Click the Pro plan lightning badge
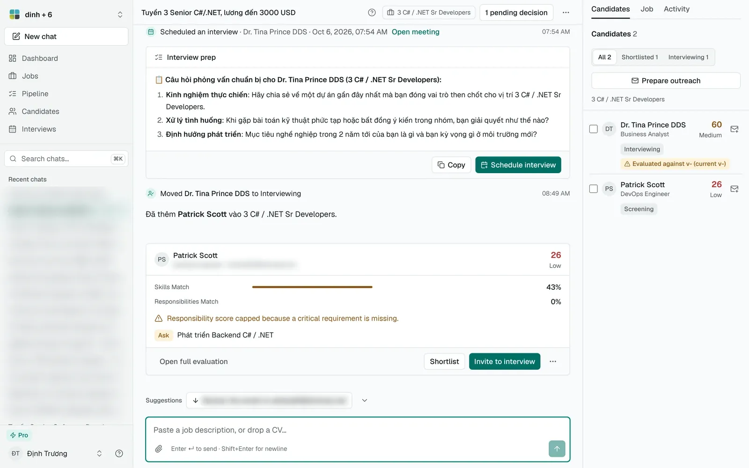The height and width of the screenshot is (468, 749). [x=19, y=435]
